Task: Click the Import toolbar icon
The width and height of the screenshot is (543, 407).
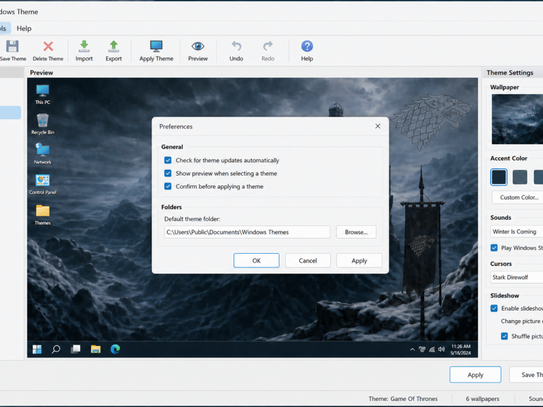Action: coord(84,46)
